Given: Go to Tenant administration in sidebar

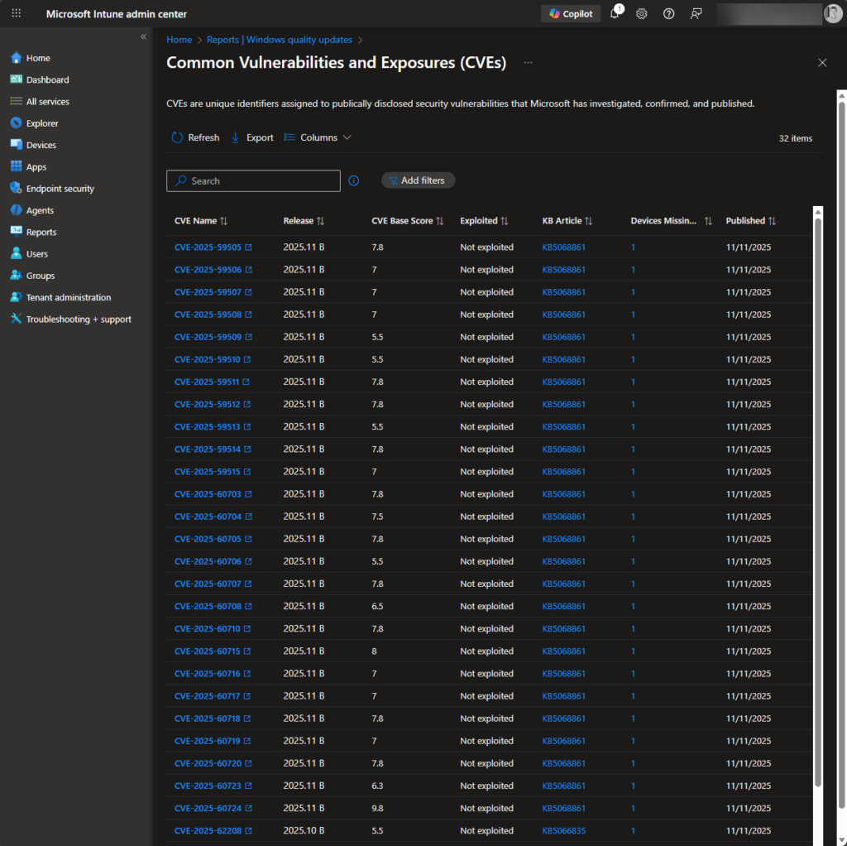Looking at the screenshot, I should coord(68,297).
